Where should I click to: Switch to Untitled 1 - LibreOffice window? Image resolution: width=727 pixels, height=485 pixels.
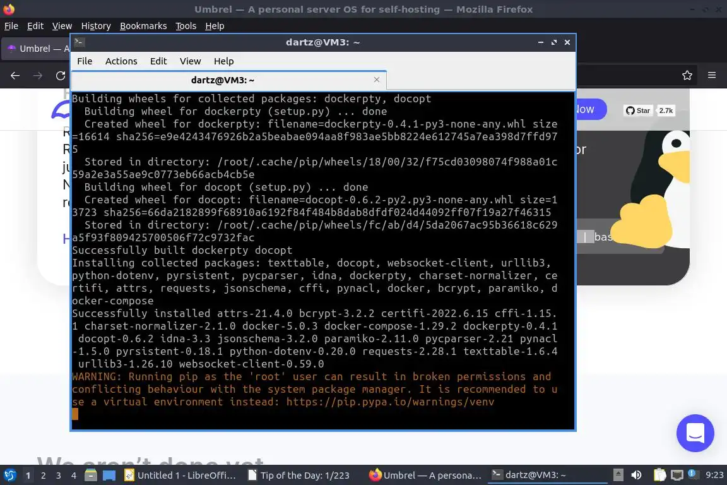181,476
